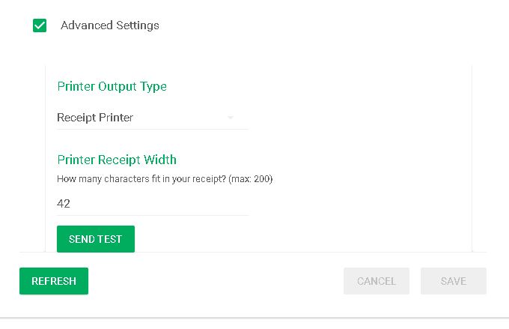Click the SAVE button
This screenshot has width=509, height=329.
pyautogui.click(x=454, y=281)
